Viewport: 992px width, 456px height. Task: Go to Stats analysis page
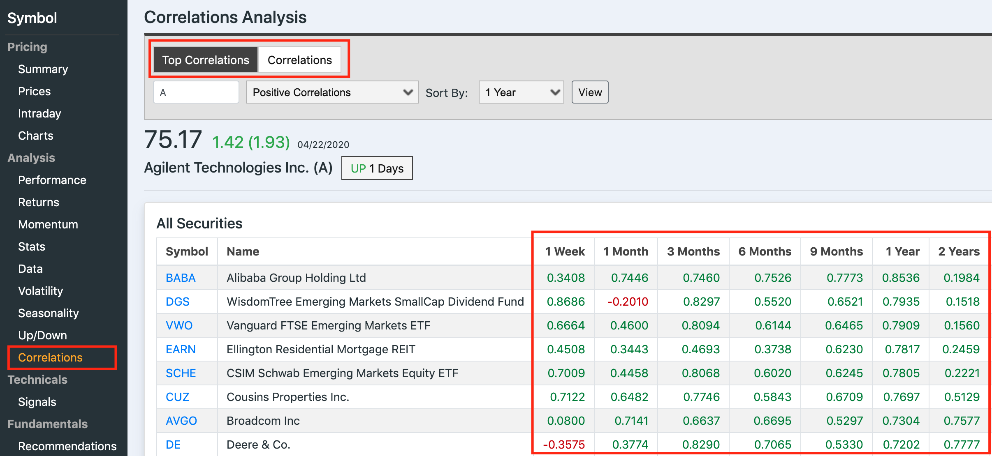coord(32,246)
